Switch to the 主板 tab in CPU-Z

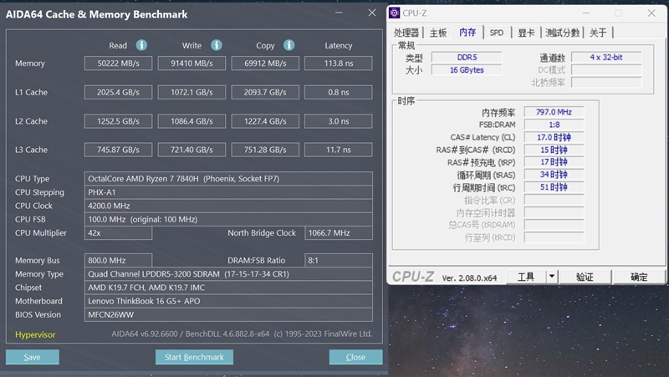(x=437, y=33)
